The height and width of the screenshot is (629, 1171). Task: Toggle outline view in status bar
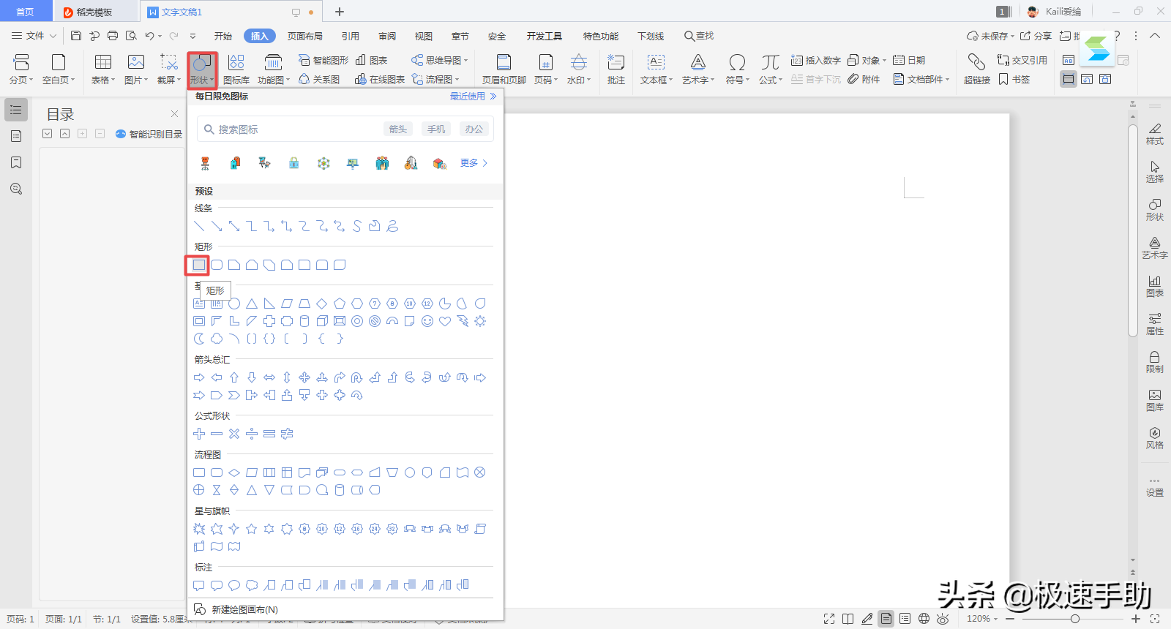click(x=905, y=619)
